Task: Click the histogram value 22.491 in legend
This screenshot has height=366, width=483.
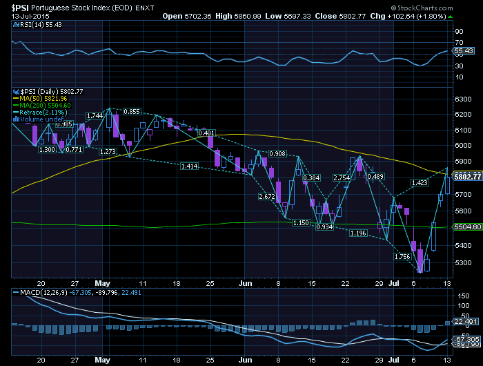Action: (x=131, y=292)
